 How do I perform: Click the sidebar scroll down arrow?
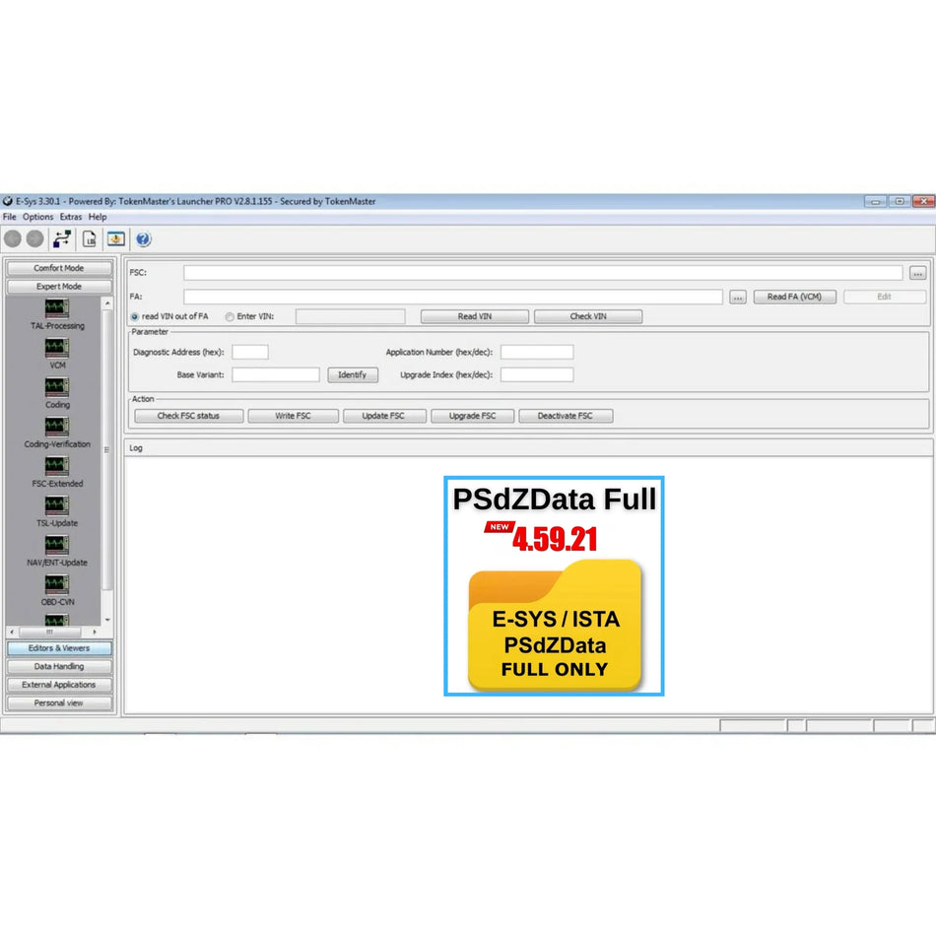point(107,620)
